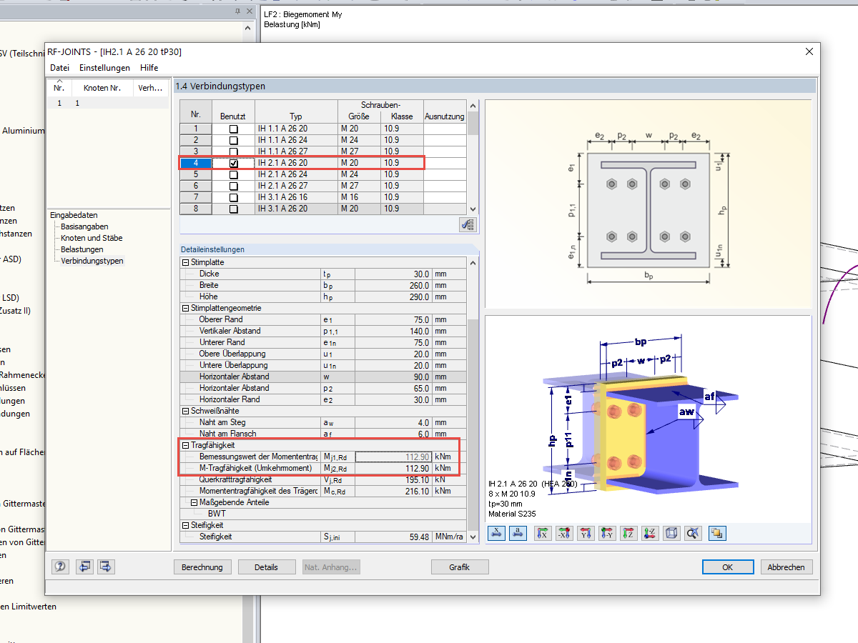The image size is (858, 643).
Task: Switch to isometric cube view
Action: [x=671, y=532]
